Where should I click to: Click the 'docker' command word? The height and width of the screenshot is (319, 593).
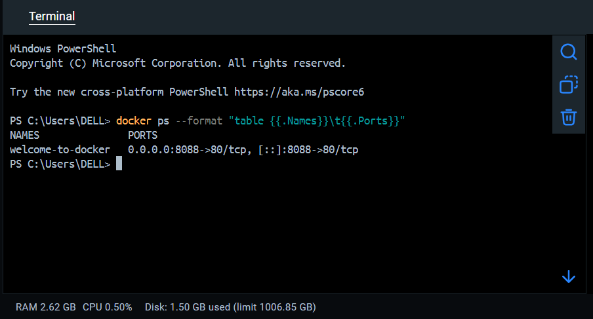click(x=134, y=121)
